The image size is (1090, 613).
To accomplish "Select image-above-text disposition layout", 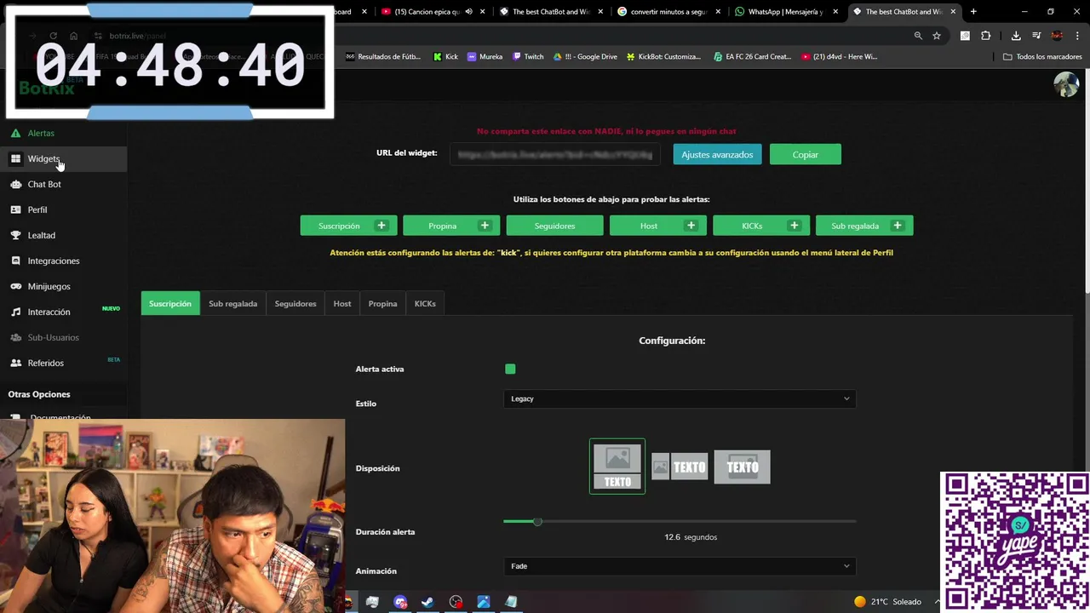I will (x=617, y=467).
